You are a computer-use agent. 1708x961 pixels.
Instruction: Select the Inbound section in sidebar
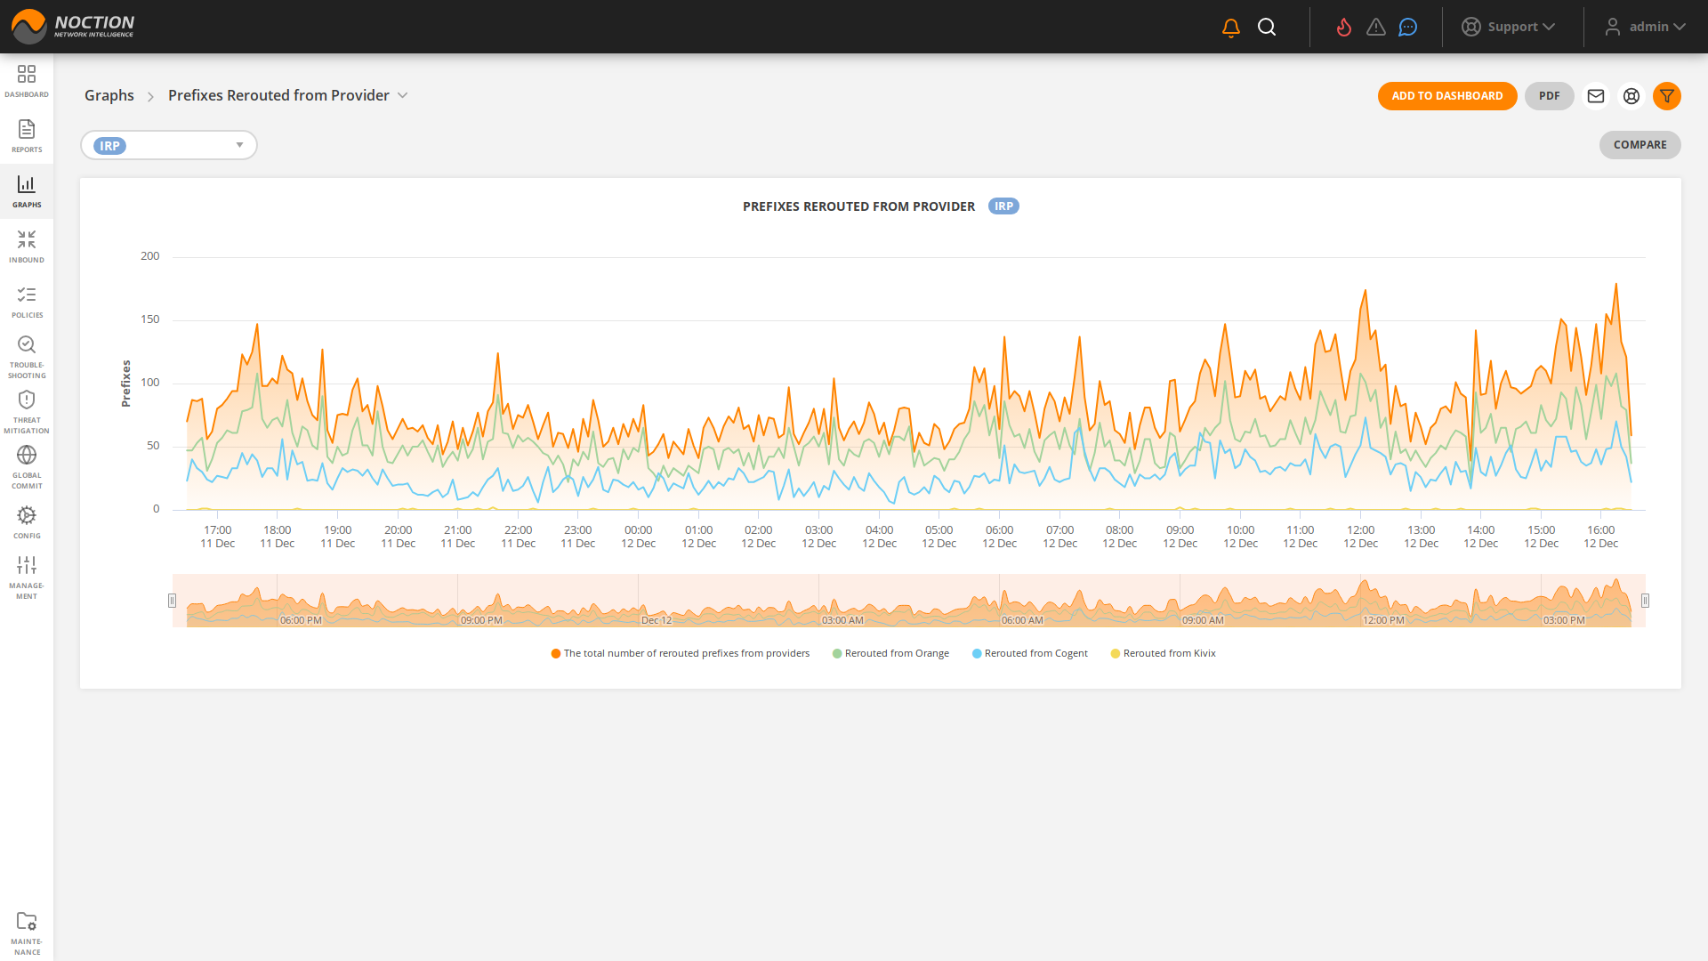(27, 245)
